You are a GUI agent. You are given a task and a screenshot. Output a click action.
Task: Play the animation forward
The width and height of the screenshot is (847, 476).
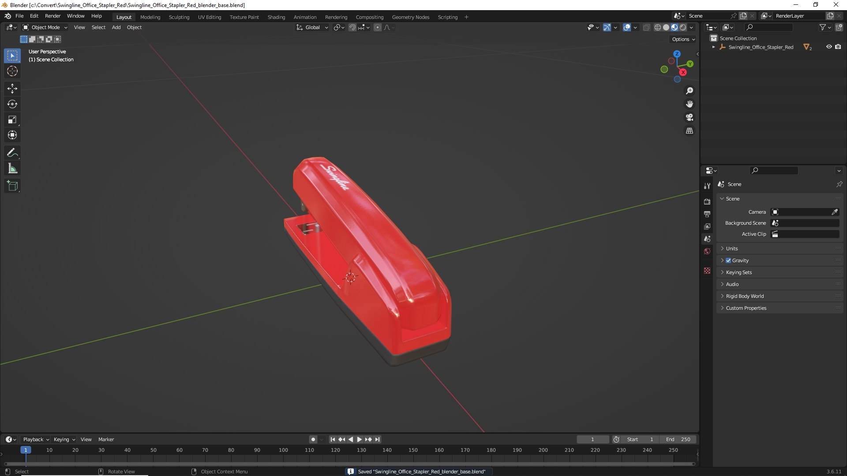tap(359, 439)
